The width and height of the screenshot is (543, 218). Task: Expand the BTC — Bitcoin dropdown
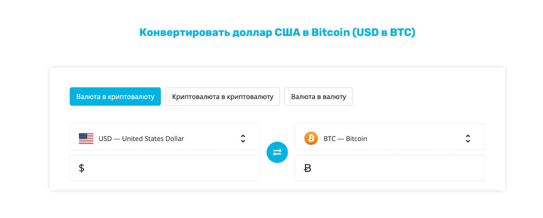click(x=390, y=137)
